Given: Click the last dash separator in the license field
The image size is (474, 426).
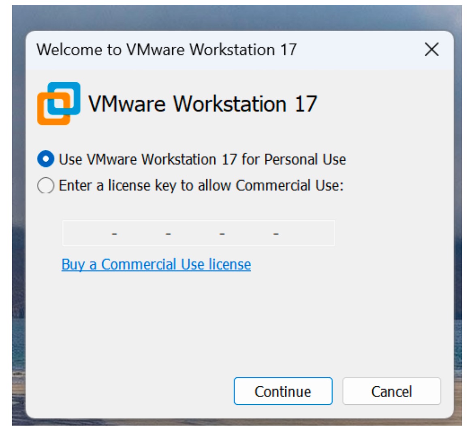Looking at the screenshot, I should tap(276, 234).
